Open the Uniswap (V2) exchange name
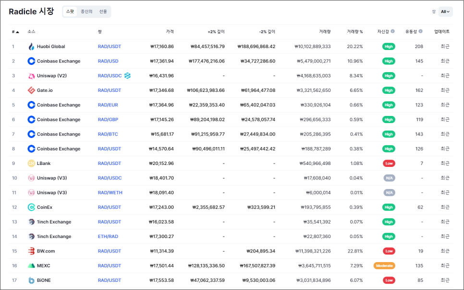The width and height of the screenshot is (464, 290). click(52, 76)
